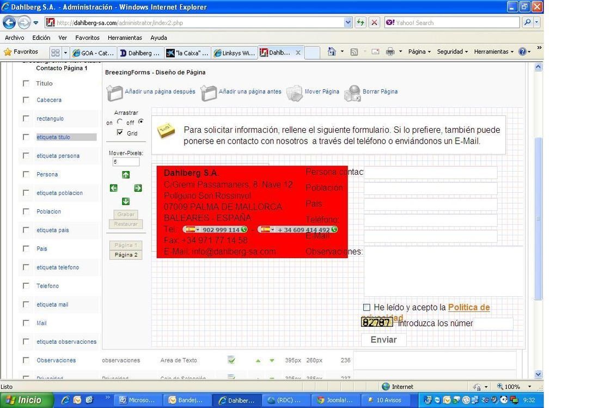The image size is (599, 408).
Task: Click the Refresh page icon
Action: (x=360, y=22)
